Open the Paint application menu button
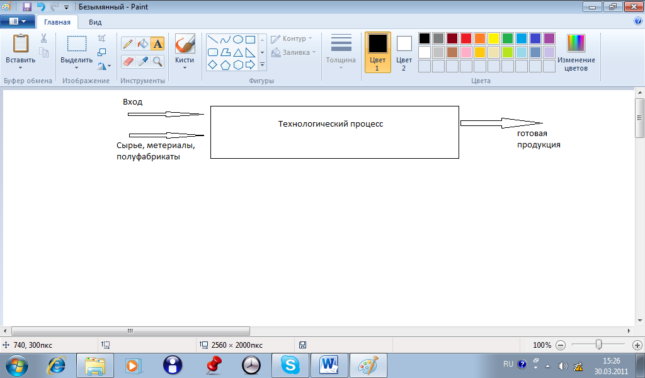The height and width of the screenshot is (378, 645). point(17,21)
